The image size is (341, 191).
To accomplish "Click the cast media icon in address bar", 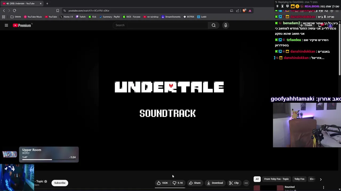I will (232, 11).
